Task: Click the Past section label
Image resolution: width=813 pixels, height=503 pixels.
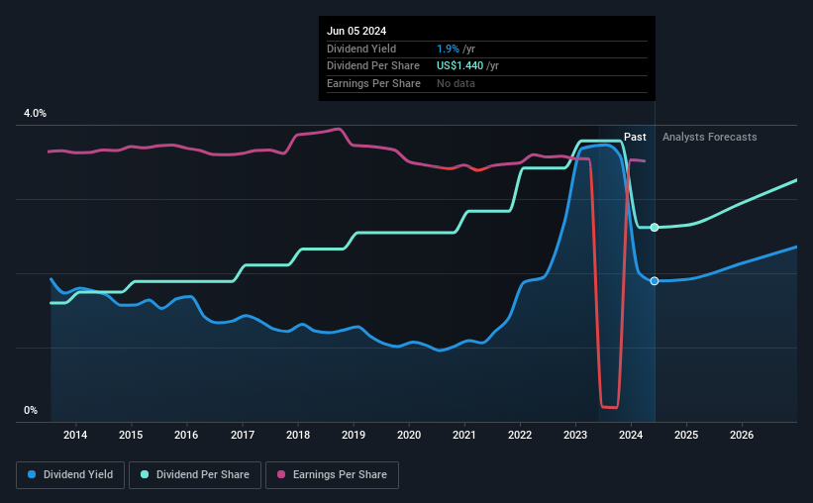Action: click(x=635, y=137)
